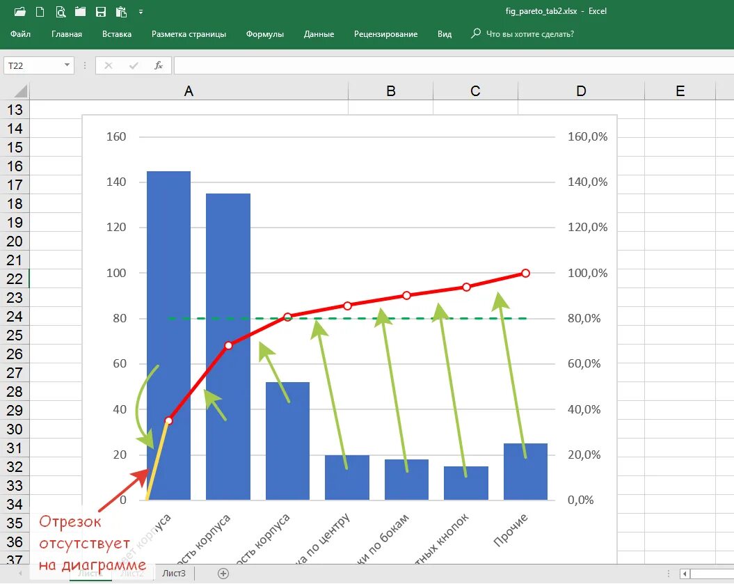Click the right axis label 80,0%
This screenshot has height=584, width=734.
click(x=584, y=319)
